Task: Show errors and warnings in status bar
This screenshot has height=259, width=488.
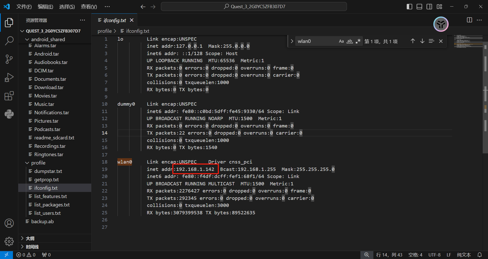Action: coord(26,255)
